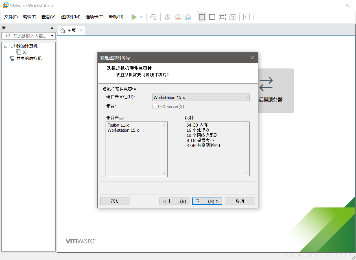Click 16 个处理器 in limits list
The width and height of the screenshot is (356, 260).
[x=198, y=130]
